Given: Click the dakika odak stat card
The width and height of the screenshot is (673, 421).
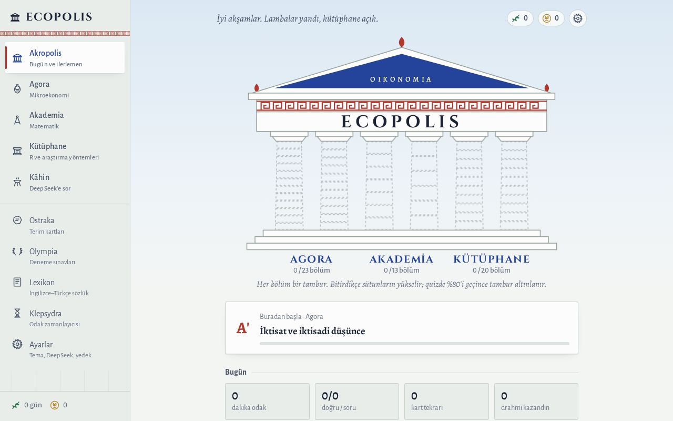Looking at the screenshot, I should tap(267, 402).
